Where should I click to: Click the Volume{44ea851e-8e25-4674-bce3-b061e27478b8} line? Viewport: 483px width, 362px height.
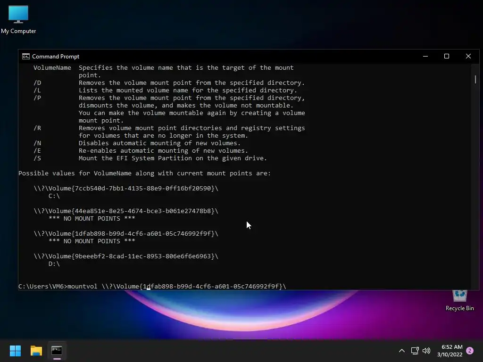pyautogui.click(x=126, y=211)
